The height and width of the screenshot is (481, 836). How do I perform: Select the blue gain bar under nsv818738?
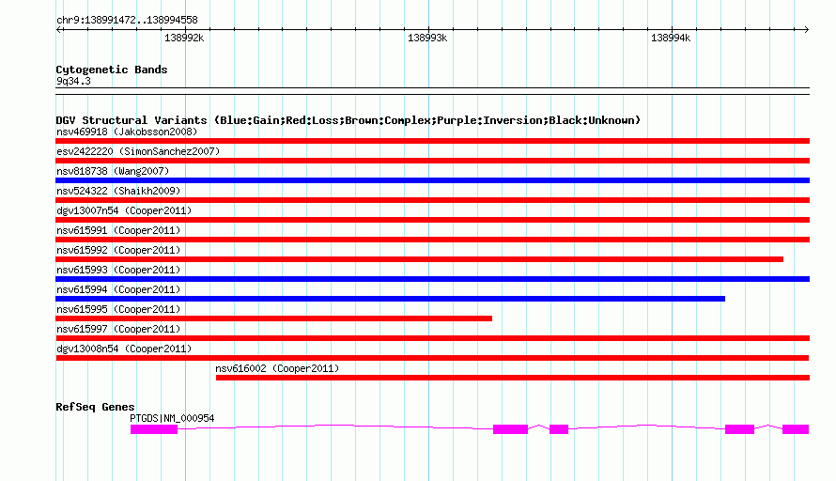[432, 180]
